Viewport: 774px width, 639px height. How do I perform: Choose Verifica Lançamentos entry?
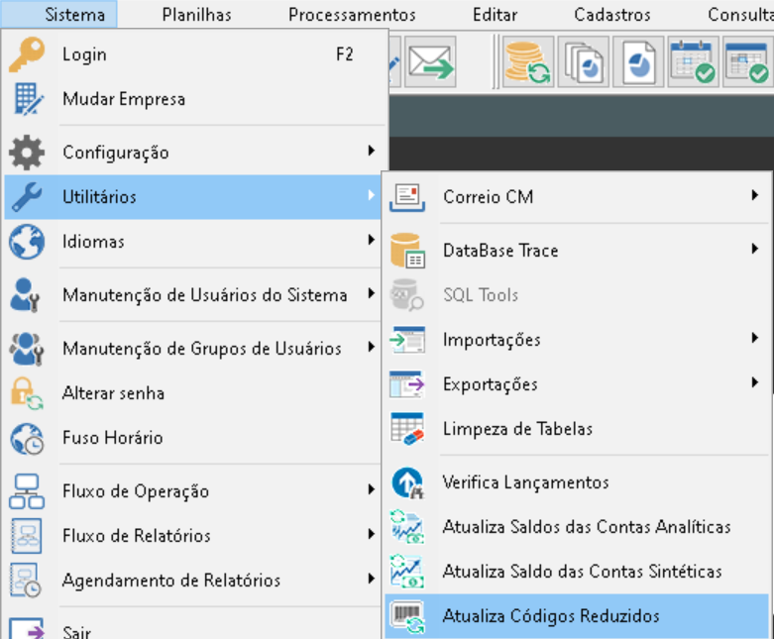click(577, 482)
